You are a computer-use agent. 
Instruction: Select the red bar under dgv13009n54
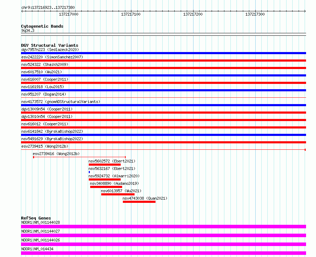tap(163, 113)
